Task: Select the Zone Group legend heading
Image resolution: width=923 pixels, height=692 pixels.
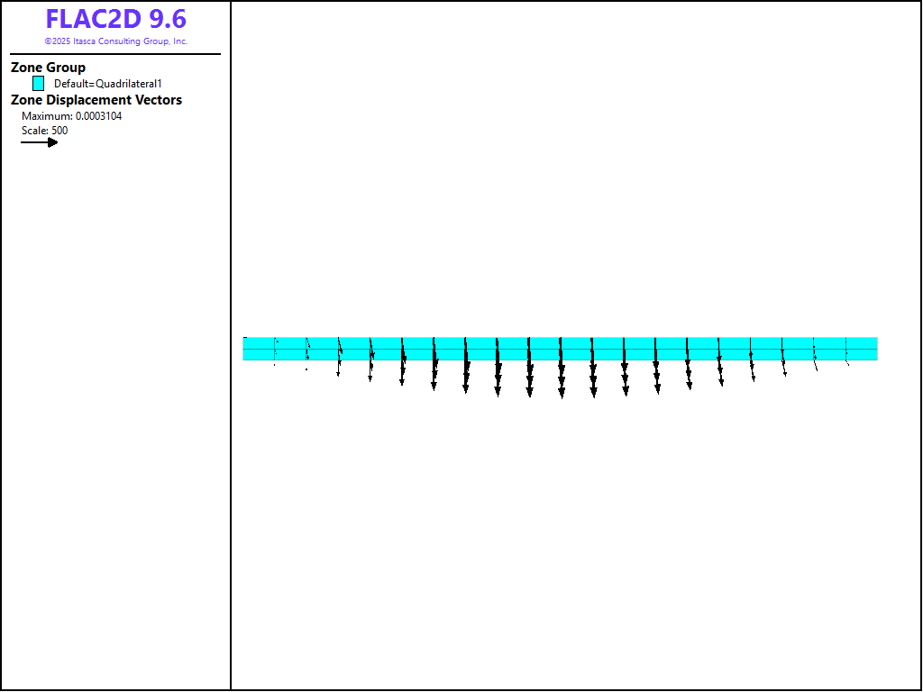Action: [48, 68]
